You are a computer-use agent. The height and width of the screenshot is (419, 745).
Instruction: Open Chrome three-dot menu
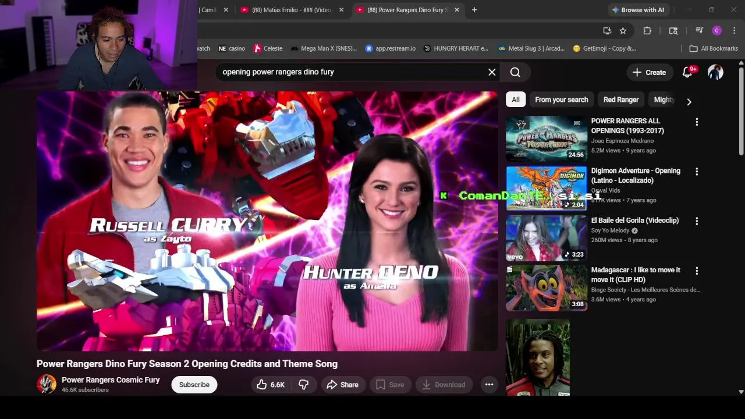point(734,31)
